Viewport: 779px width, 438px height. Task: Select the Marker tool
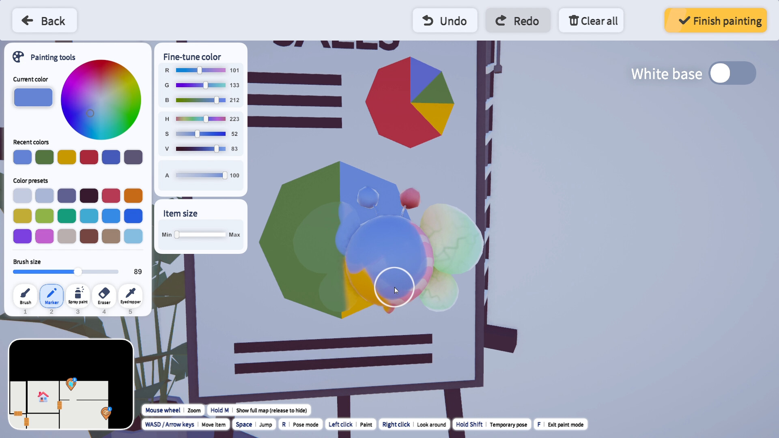pos(52,296)
